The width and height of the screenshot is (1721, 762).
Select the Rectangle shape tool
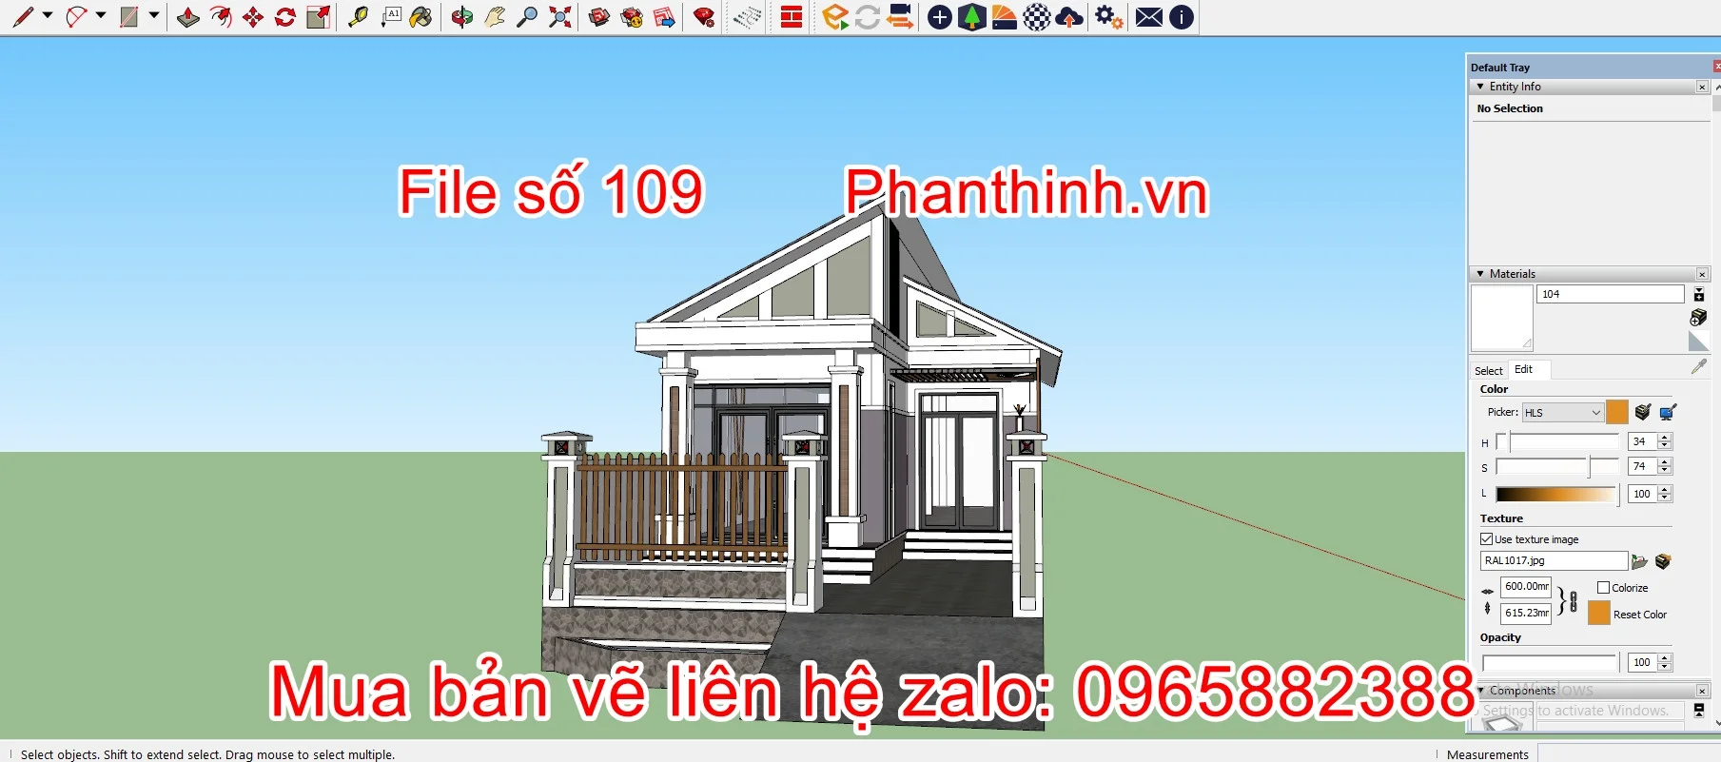coord(129,16)
